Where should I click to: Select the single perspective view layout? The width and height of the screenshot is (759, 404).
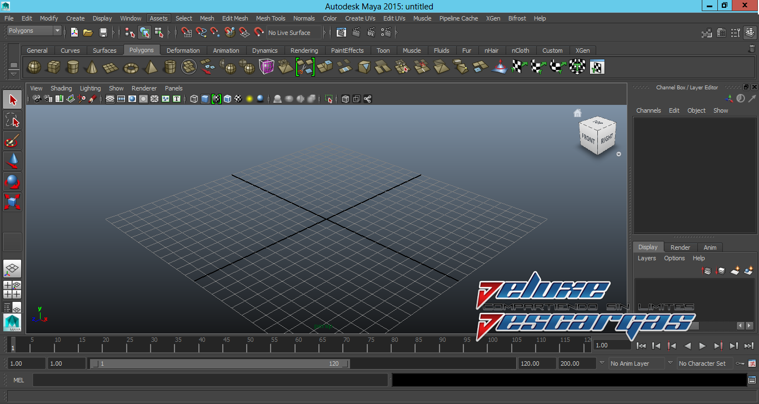(x=12, y=269)
